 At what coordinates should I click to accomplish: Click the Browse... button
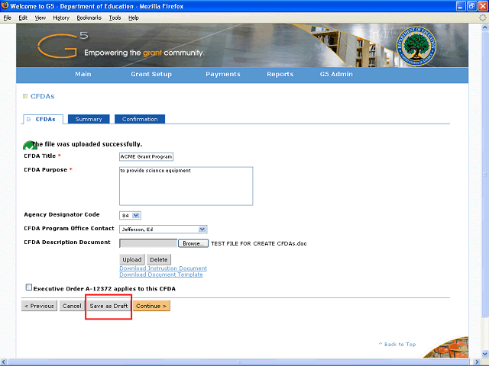pos(193,243)
